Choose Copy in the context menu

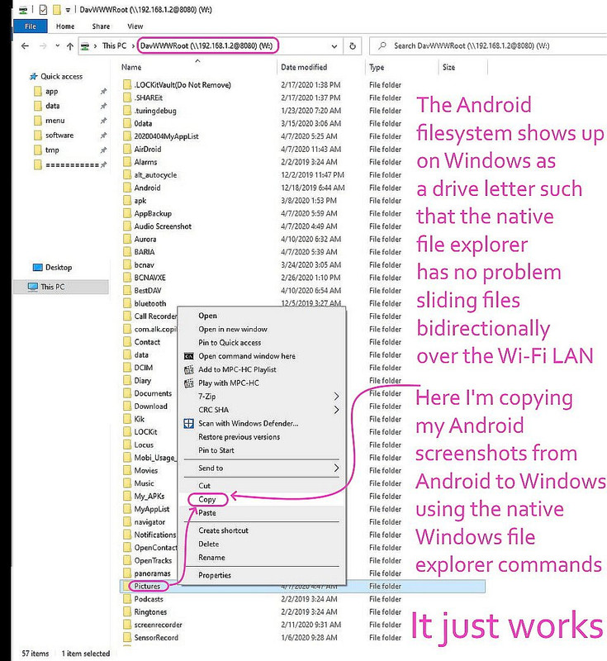(206, 500)
